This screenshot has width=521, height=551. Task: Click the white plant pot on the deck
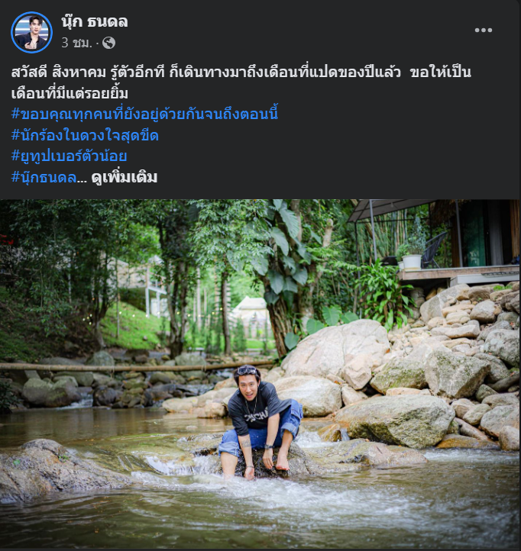(412, 263)
